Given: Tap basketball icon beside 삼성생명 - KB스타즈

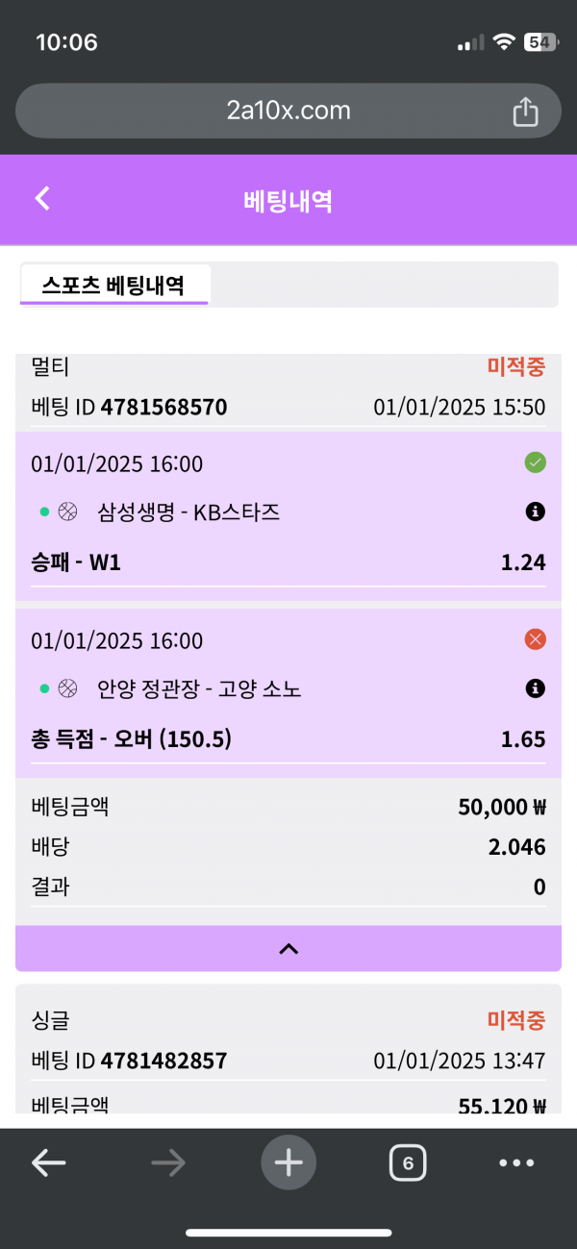Looking at the screenshot, I should (x=67, y=512).
